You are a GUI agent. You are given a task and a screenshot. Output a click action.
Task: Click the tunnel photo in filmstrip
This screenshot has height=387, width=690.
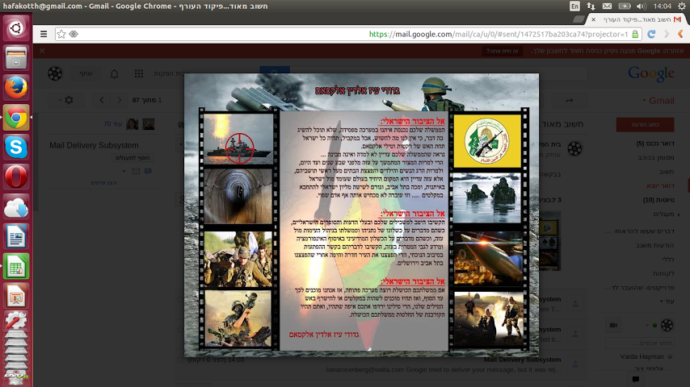238,197
